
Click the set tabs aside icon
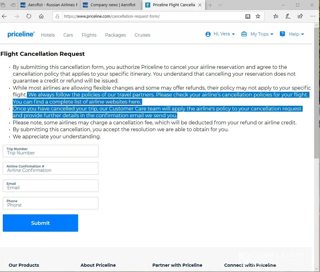coord(13,5)
